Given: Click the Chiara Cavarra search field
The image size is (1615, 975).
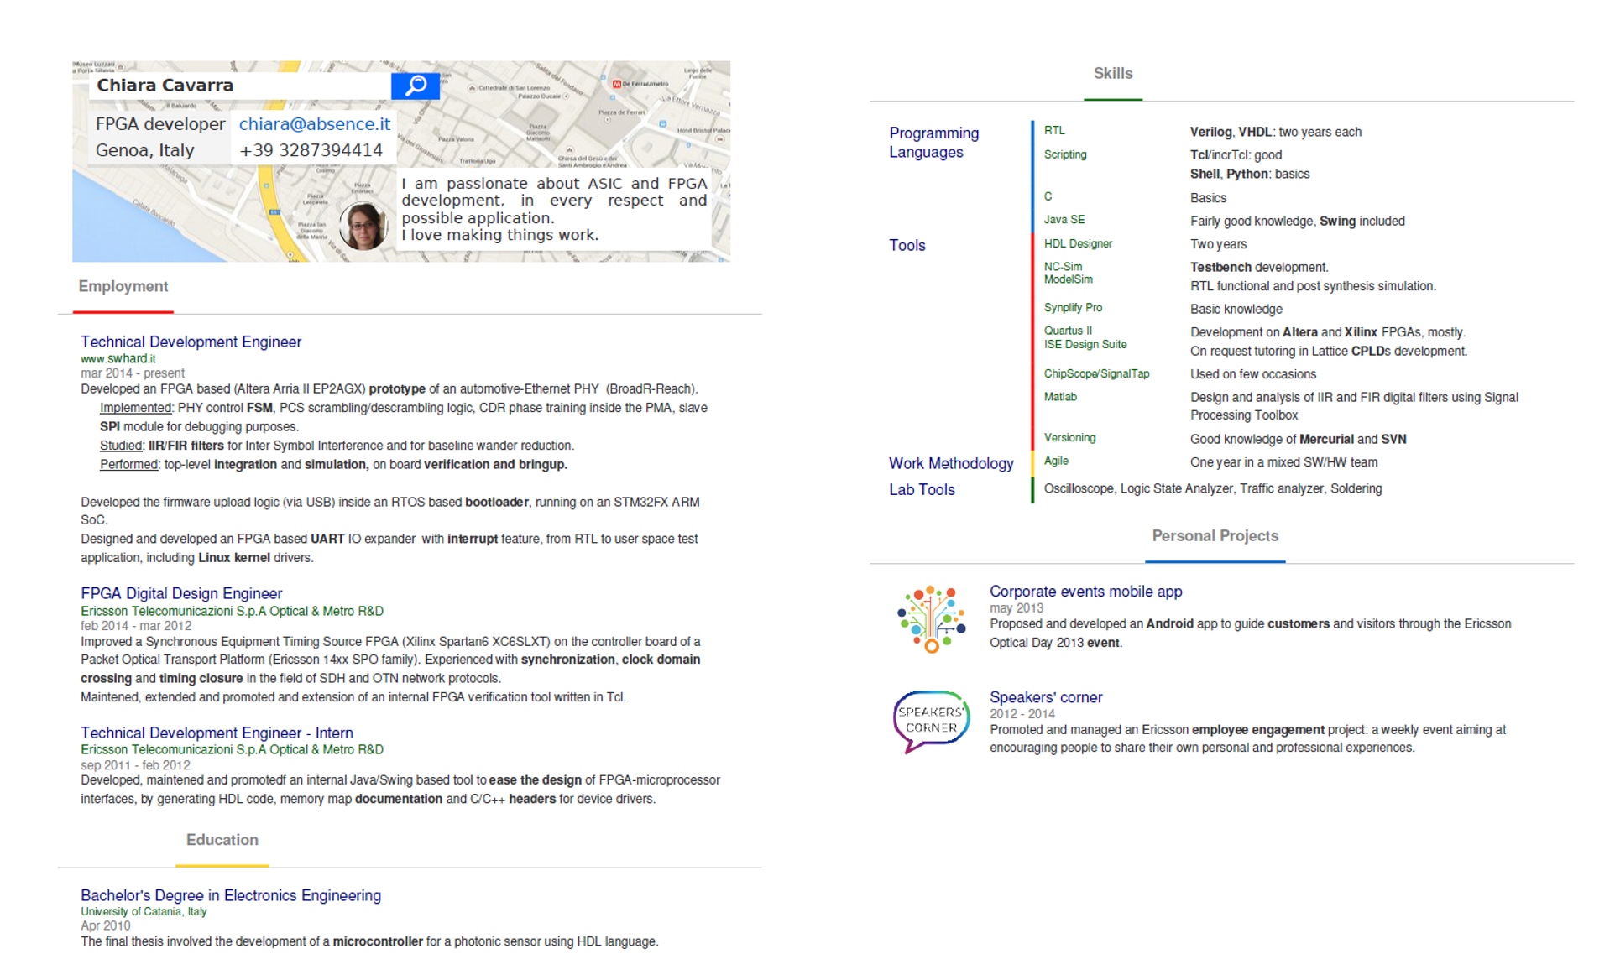Looking at the screenshot, I should click(x=240, y=86).
